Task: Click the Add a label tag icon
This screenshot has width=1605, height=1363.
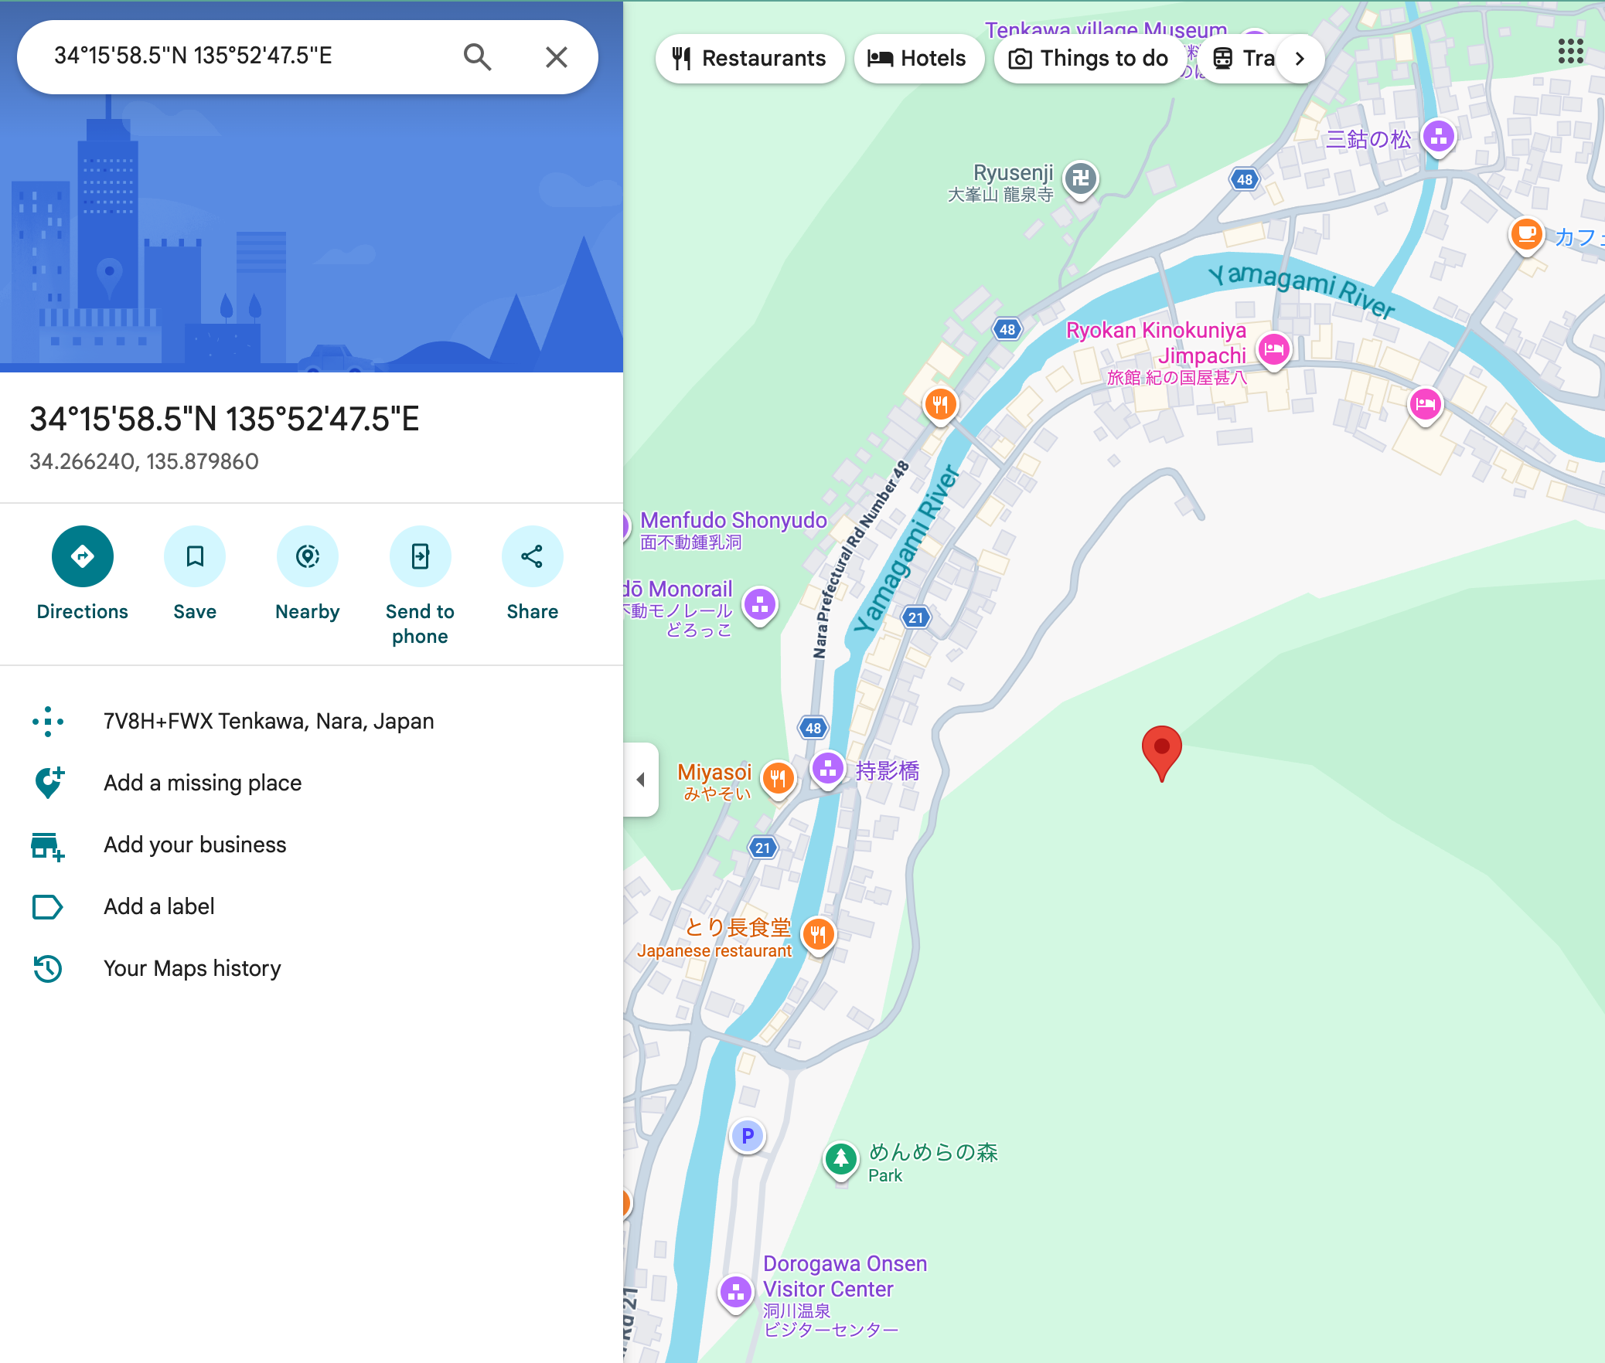Action: coord(47,906)
